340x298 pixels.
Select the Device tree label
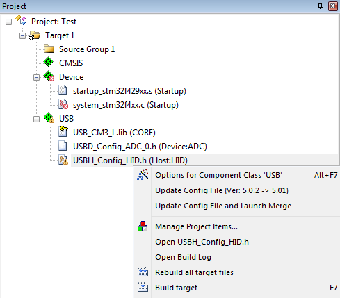click(72, 77)
